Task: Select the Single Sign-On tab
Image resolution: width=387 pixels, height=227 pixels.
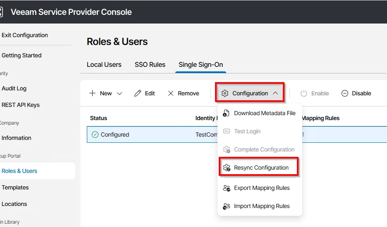Action: click(x=201, y=65)
